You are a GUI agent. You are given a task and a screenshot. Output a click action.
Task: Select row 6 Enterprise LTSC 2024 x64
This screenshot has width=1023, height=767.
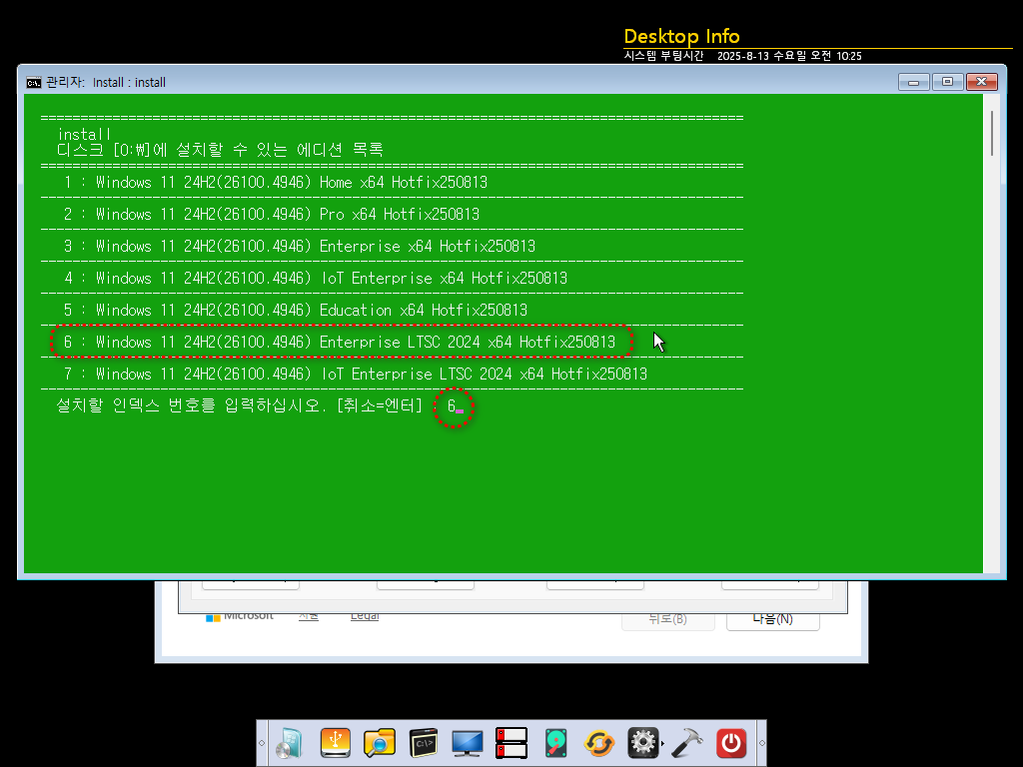340,342
